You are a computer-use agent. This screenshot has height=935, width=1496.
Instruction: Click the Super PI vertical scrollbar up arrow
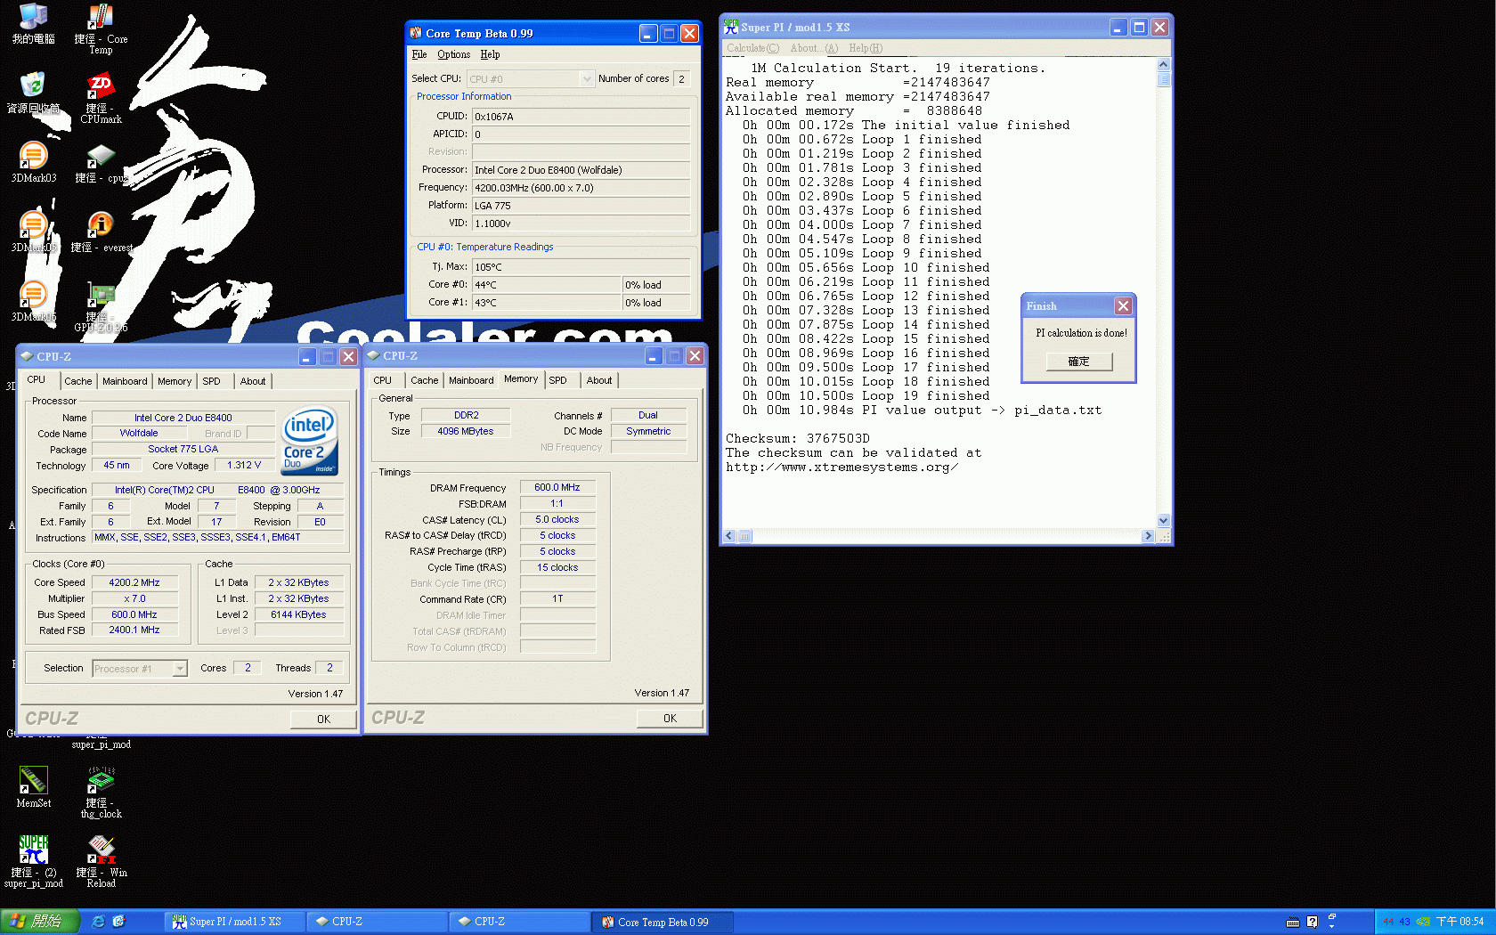(1164, 65)
